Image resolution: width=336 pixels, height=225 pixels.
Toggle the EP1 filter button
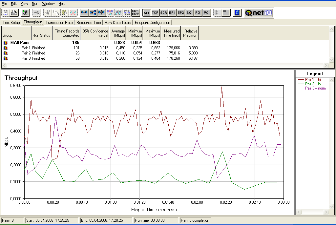(x=172, y=13)
